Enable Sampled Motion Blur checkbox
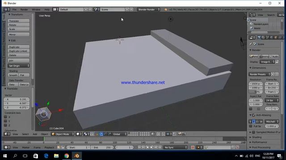 254,132
